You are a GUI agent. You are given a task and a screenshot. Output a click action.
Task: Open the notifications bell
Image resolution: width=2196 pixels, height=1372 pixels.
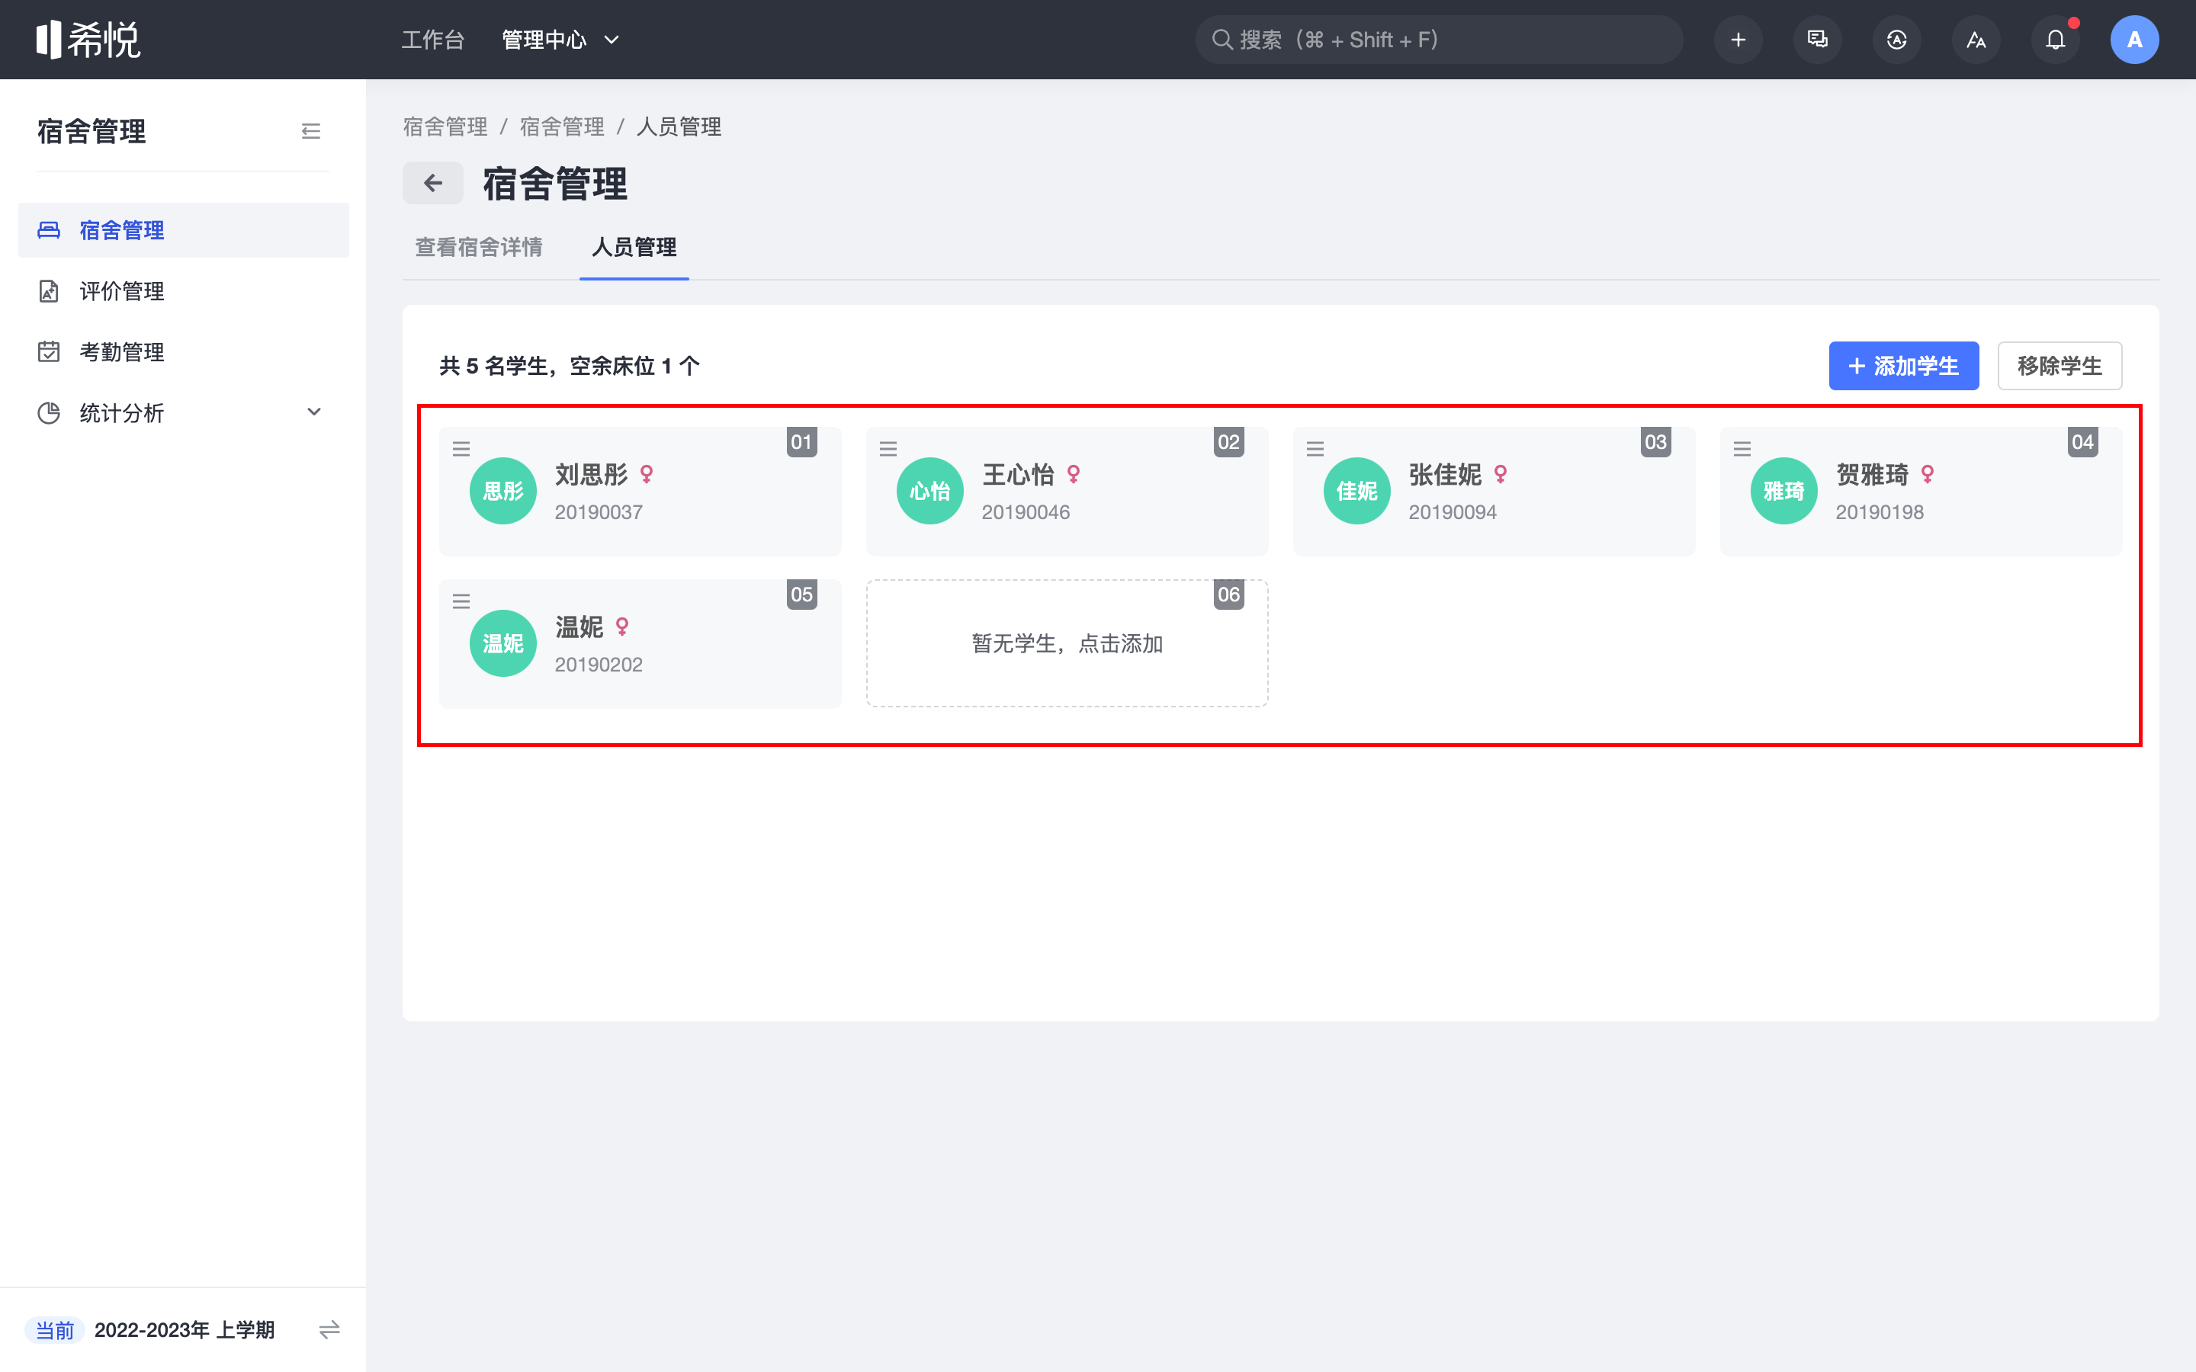2056,40
